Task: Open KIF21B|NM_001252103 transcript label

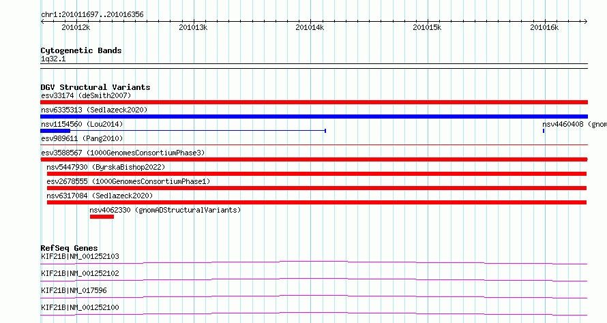Action: pyautogui.click(x=80, y=256)
